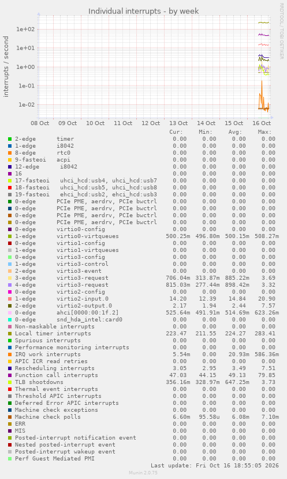
Task: Click 'Perf Guest Mediated PMI' label
Action: click(x=55, y=459)
